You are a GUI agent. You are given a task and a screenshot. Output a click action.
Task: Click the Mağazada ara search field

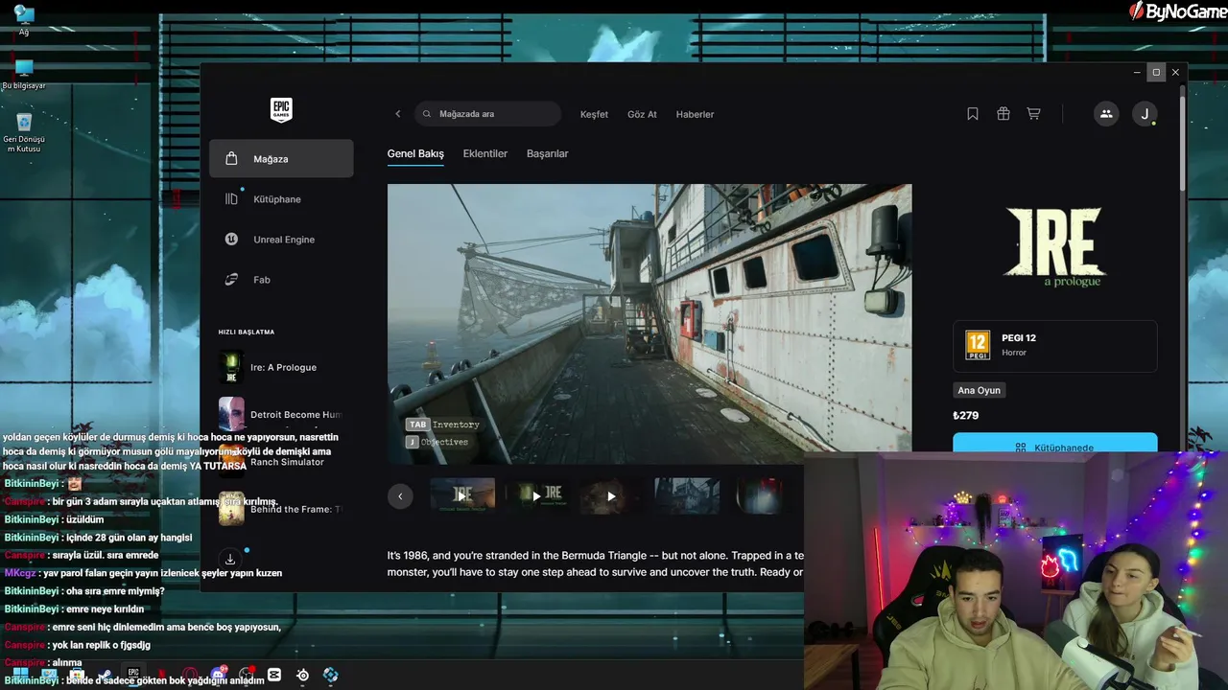coord(488,114)
